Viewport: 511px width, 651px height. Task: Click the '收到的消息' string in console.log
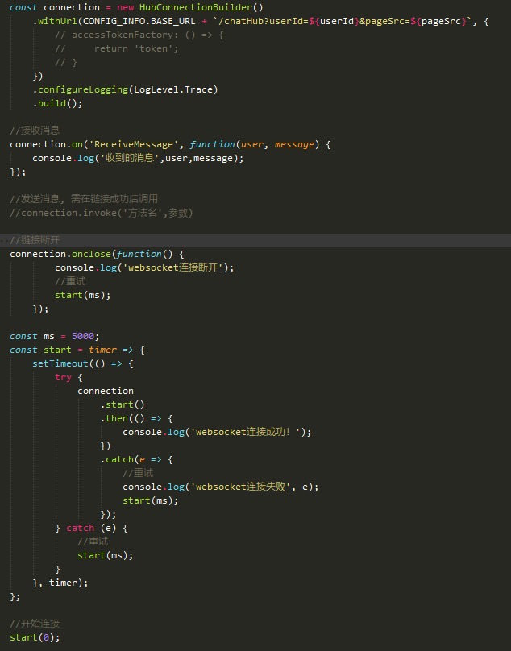[130, 158]
